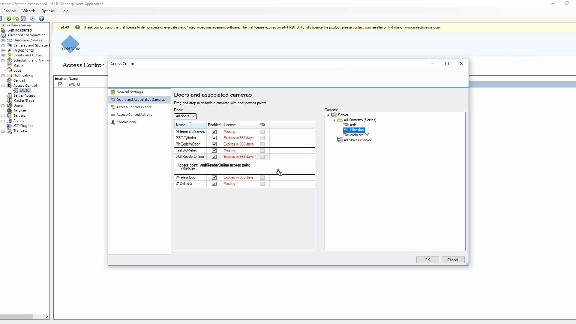Toggle Enabled checkbox for PinCodeWDoor
Viewport: 576px width, 324px height.
coord(214,144)
